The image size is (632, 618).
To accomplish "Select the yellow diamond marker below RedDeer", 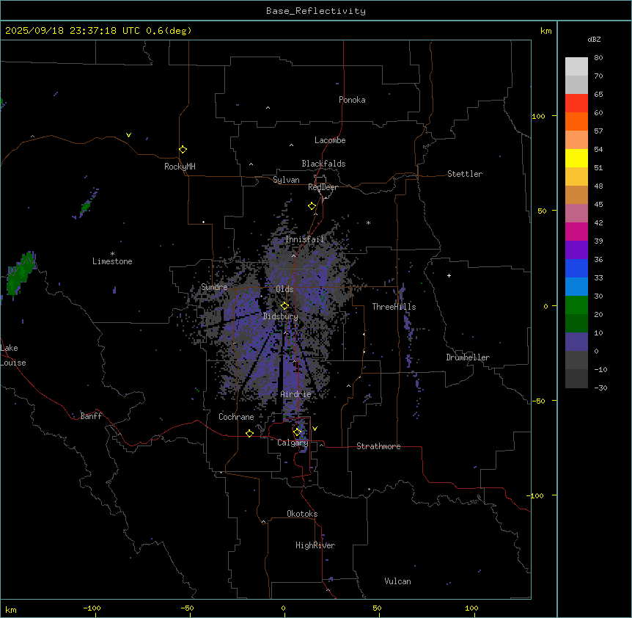I will click(x=312, y=206).
